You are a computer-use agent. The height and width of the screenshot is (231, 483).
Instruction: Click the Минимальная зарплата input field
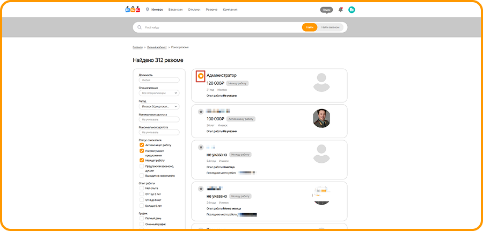point(159,119)
